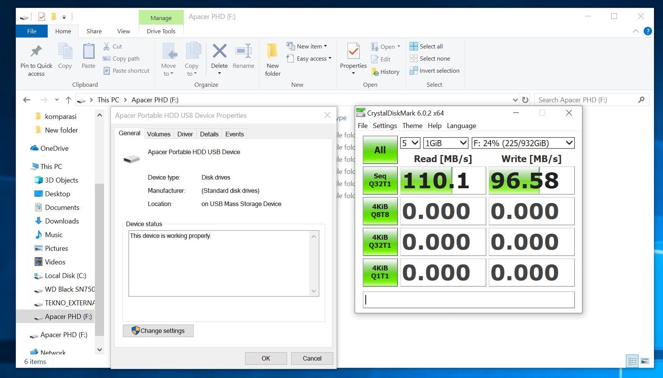The width and height of the screenshot is (663, 378).
Task: Click the Back navigation arrow
Action: (26, 100)
